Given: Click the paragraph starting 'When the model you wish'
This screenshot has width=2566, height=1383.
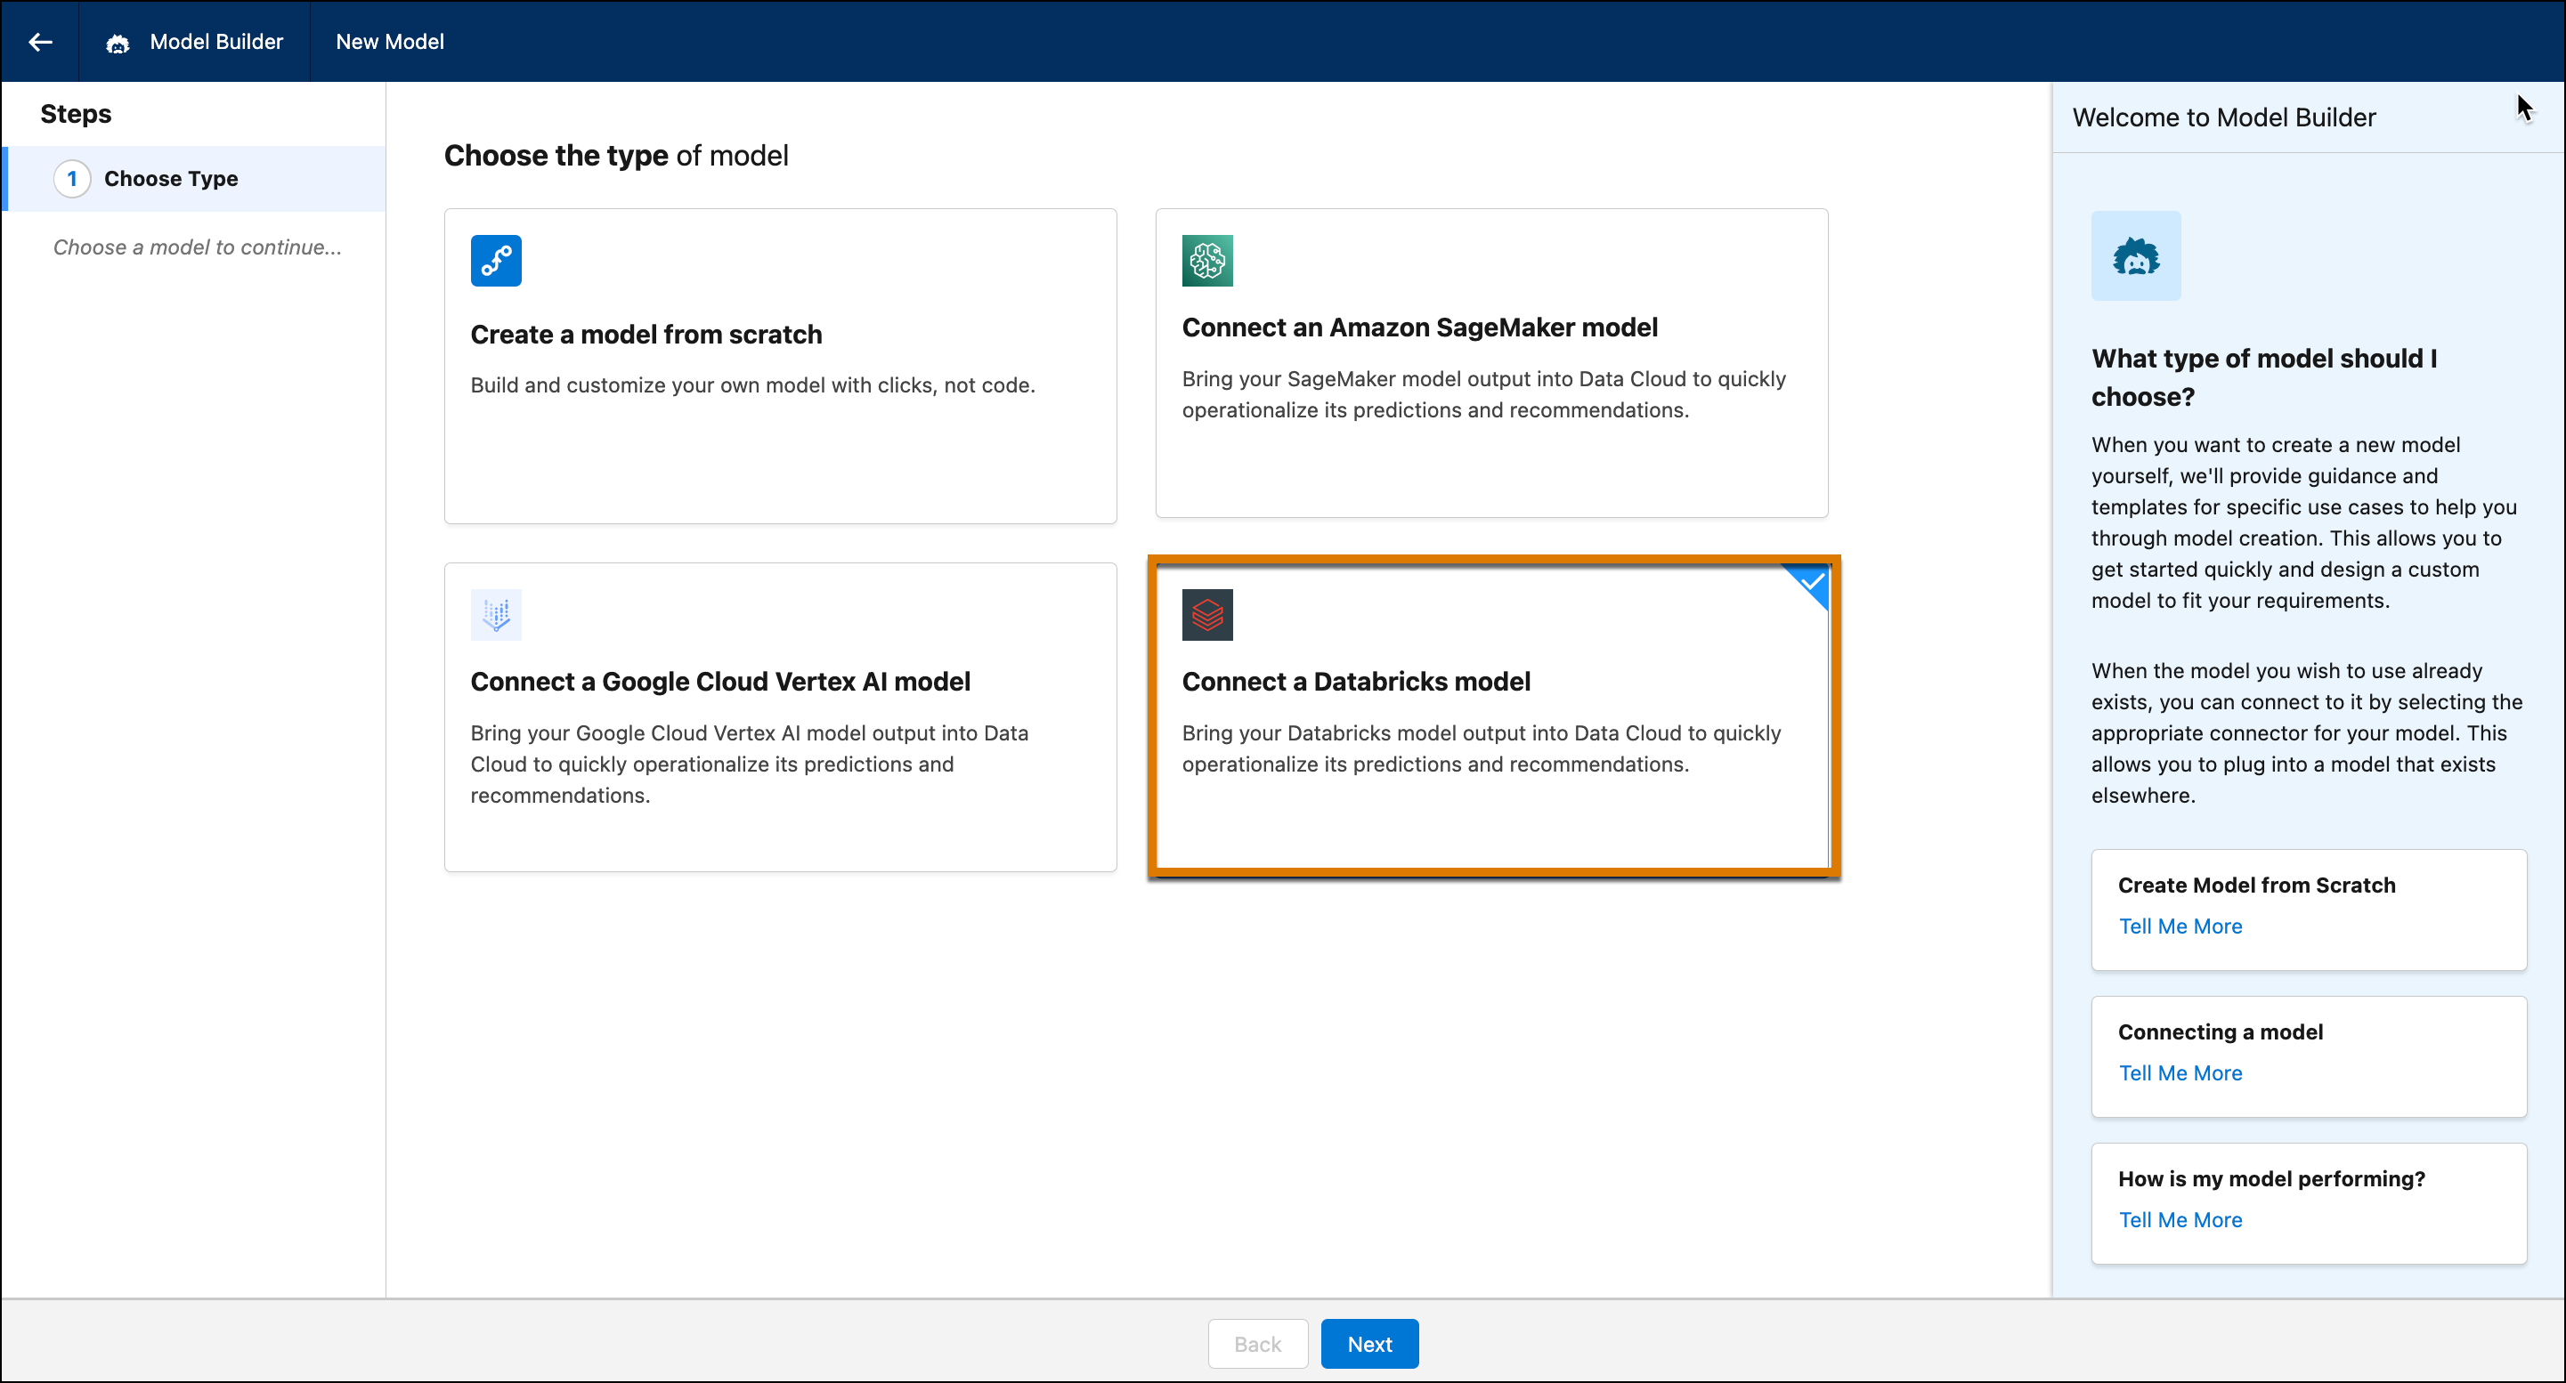Looking at the screenshot, I should [2307, 732].
